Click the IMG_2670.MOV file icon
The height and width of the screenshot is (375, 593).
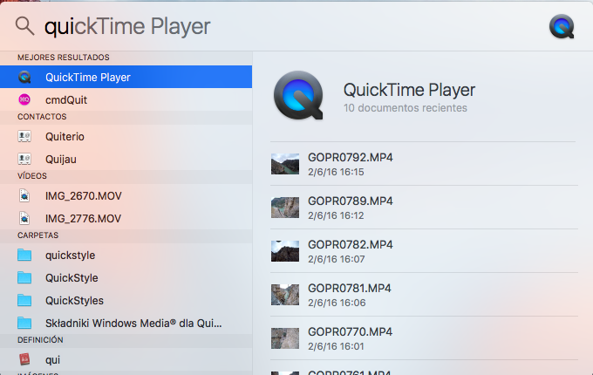click(x=24, y=196)
